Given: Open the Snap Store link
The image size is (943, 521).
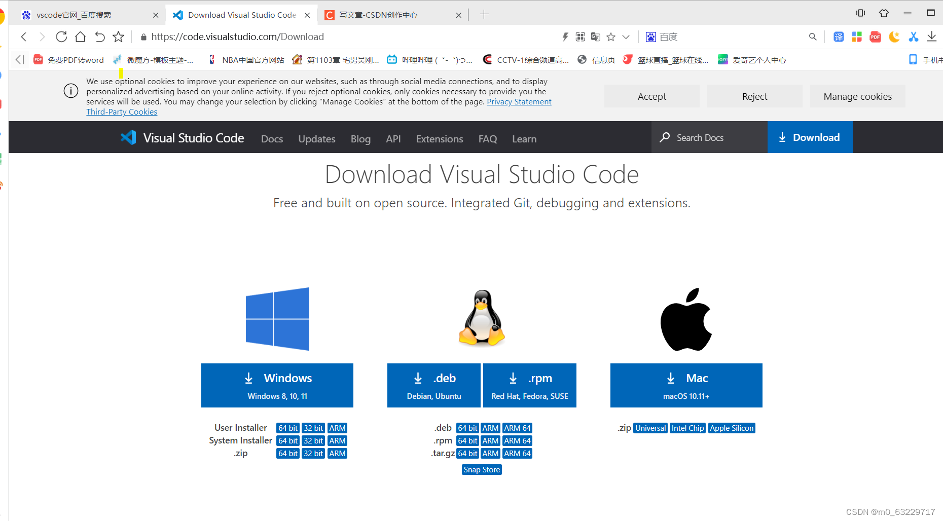Looking at the screenshot, I should pyautogui.click(x=482, y=470).
